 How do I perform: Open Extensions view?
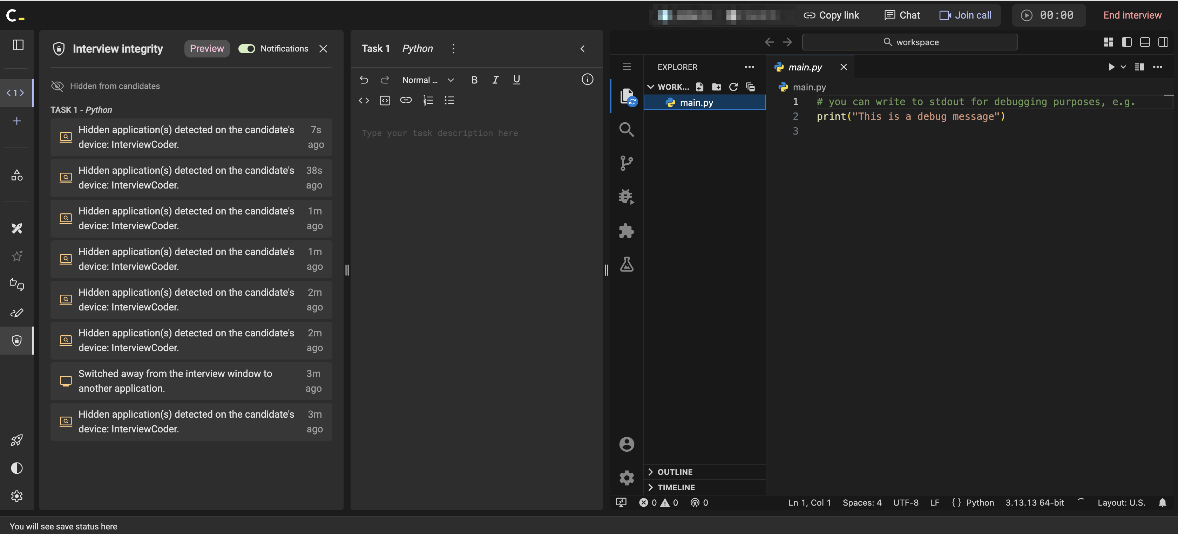pyautogui.click(x=626, y=231)
